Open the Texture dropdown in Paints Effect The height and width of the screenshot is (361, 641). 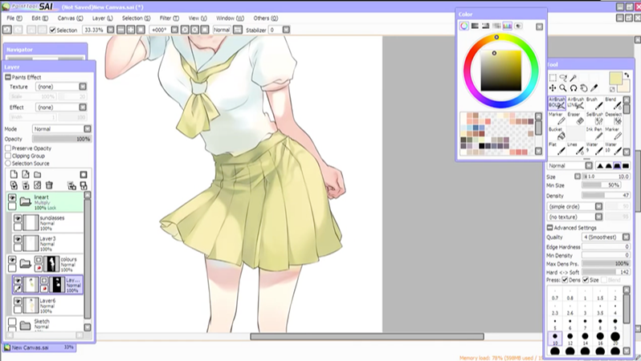click(x=59, y=87)
